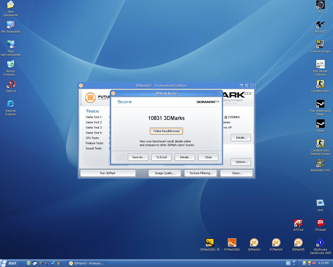Click the Game Test 2 label
Image resolution: width=333 pixels, height=267 pixels.
[x=94, y=122]
